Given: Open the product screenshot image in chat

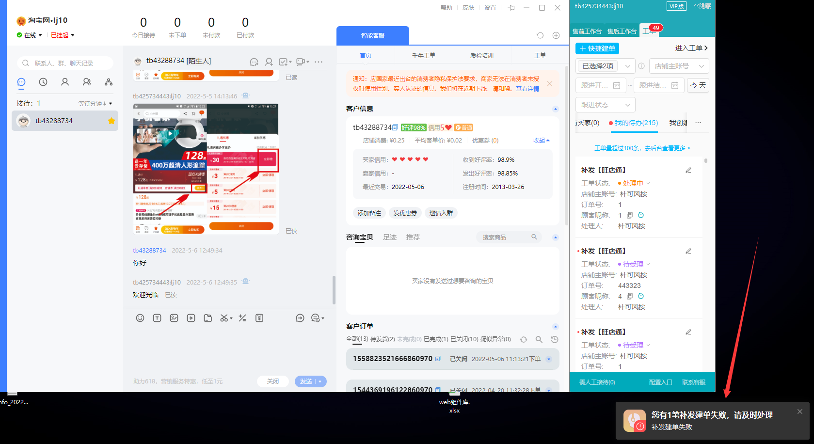Looking at the screenshot, I should [x=206, y=169].
